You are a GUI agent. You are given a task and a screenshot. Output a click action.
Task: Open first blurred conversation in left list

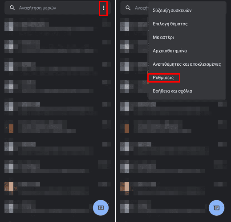58,25
